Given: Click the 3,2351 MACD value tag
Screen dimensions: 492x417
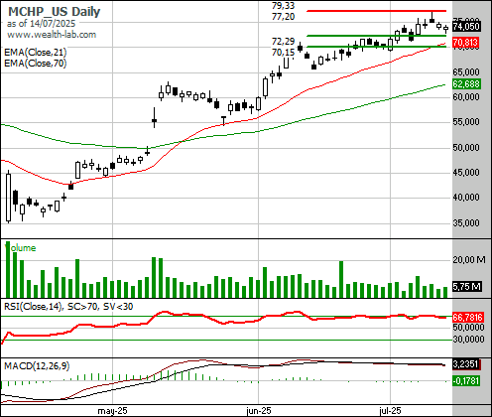Looking at the screenshot, I should click(x=466, y=364).
